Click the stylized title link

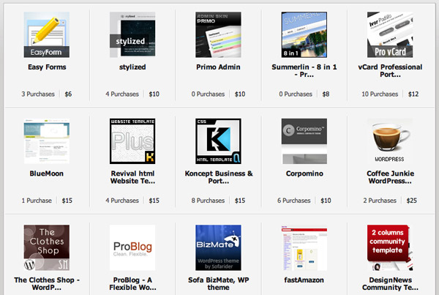pos(132,67)
